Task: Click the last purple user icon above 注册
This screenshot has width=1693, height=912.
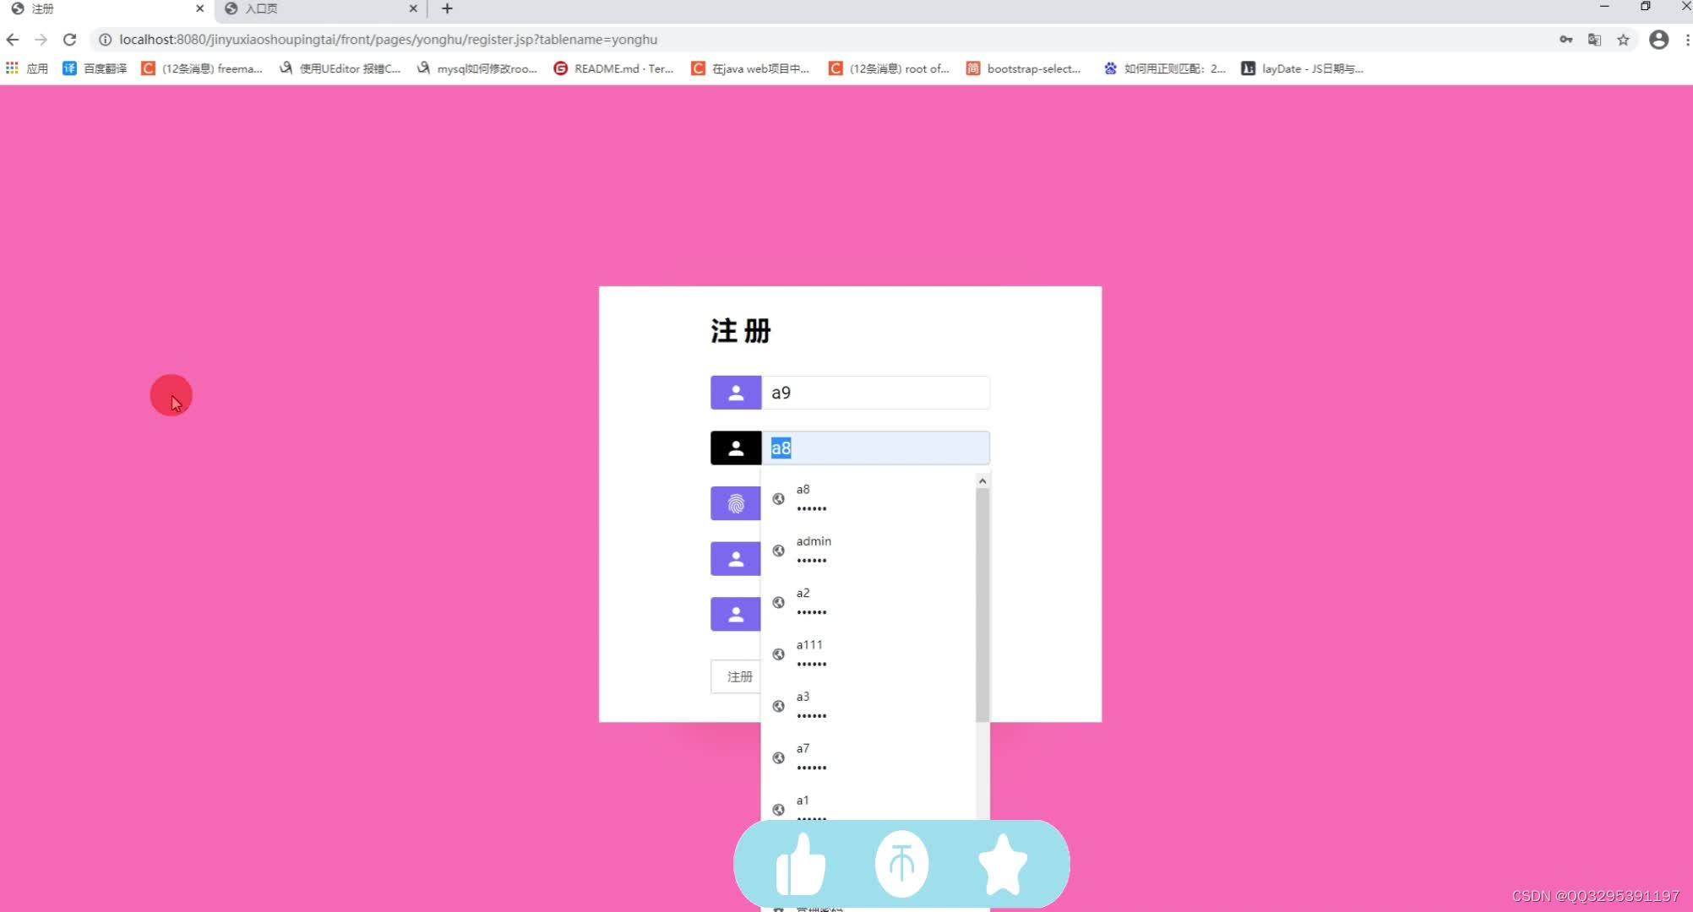Action: 736,614
